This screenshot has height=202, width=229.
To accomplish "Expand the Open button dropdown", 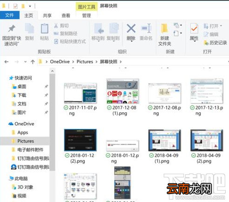I will (221, 26).
